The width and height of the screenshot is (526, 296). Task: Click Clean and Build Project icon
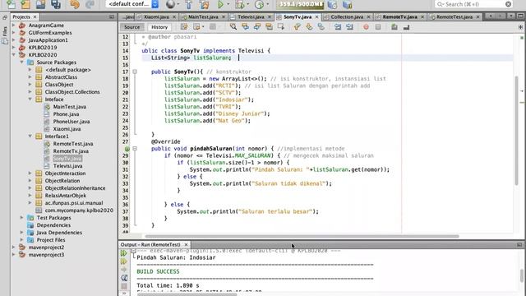point(204,4)
